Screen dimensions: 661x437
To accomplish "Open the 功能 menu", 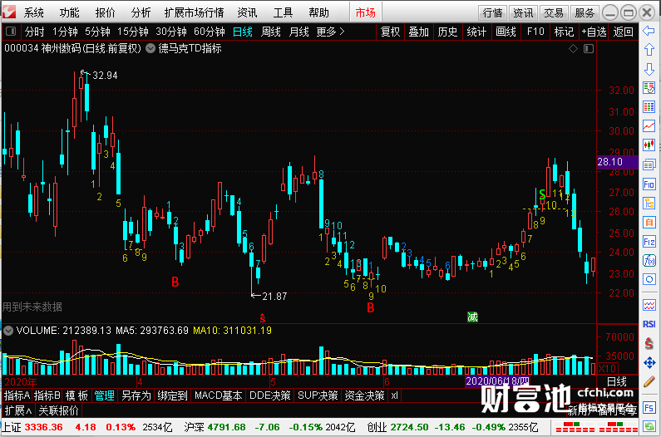I will [x=69, y=12].
